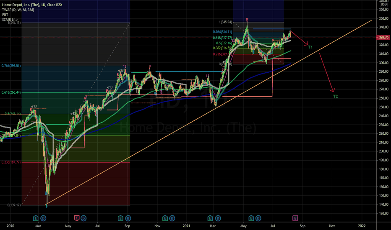Click the dividend marker above Sep 2020
This screenshot has width=391, height=230.
click(x=128, y=218)
